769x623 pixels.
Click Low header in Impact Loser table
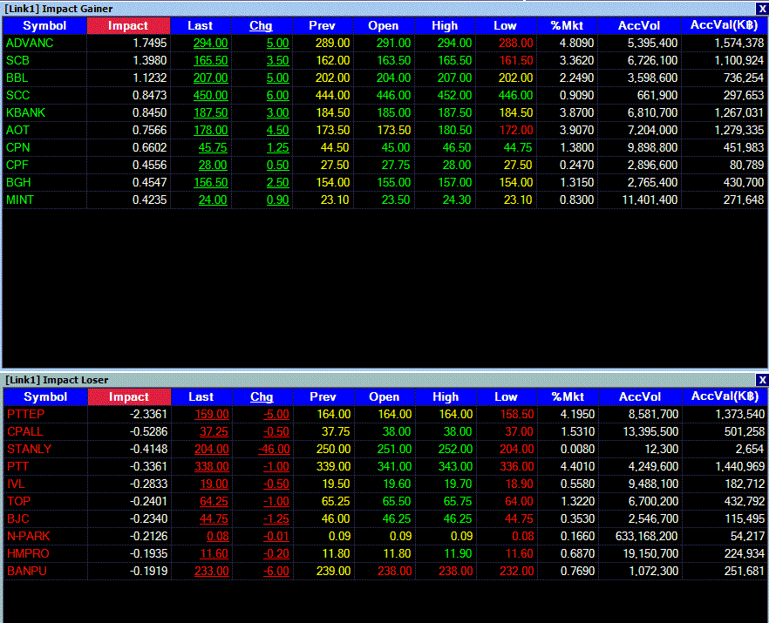click(x=506, y=397)
